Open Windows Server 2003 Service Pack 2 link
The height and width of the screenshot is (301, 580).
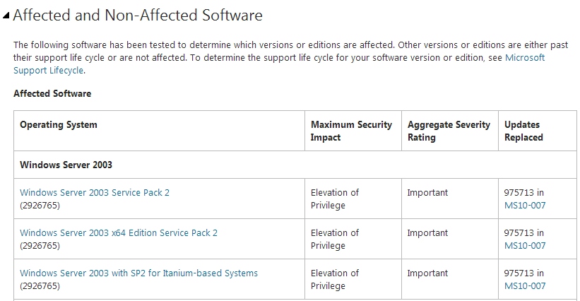(95, 192)
